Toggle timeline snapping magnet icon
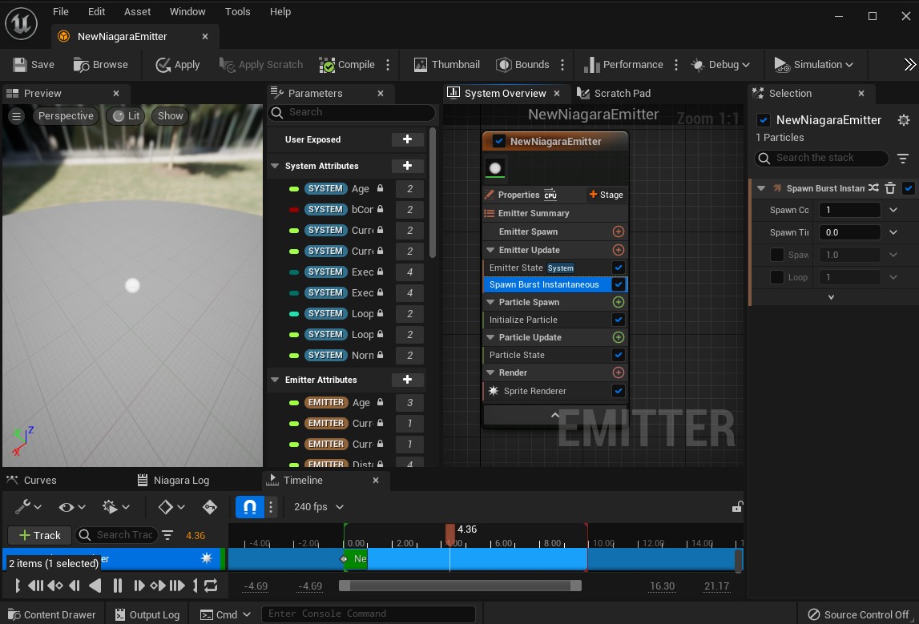Viewport: 919px width, 624px height. (250, 507)
